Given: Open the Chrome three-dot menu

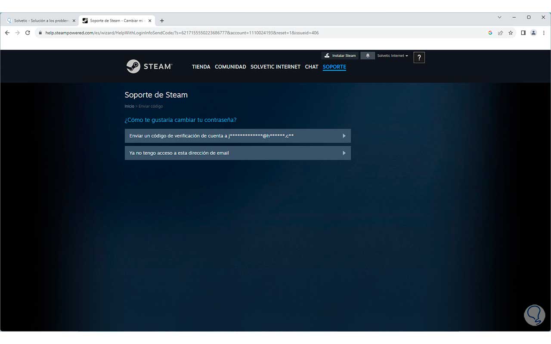Looking at the screenshot, I should [x=544, y=33].
